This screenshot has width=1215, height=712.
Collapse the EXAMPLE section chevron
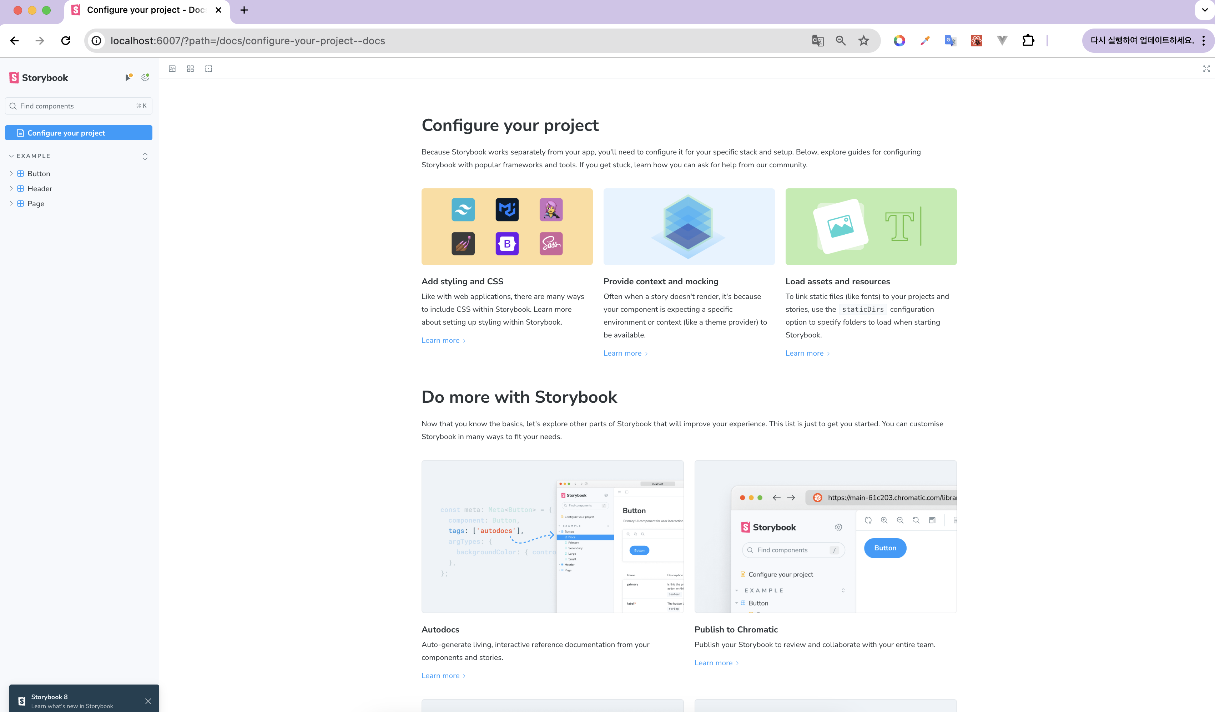11,156
